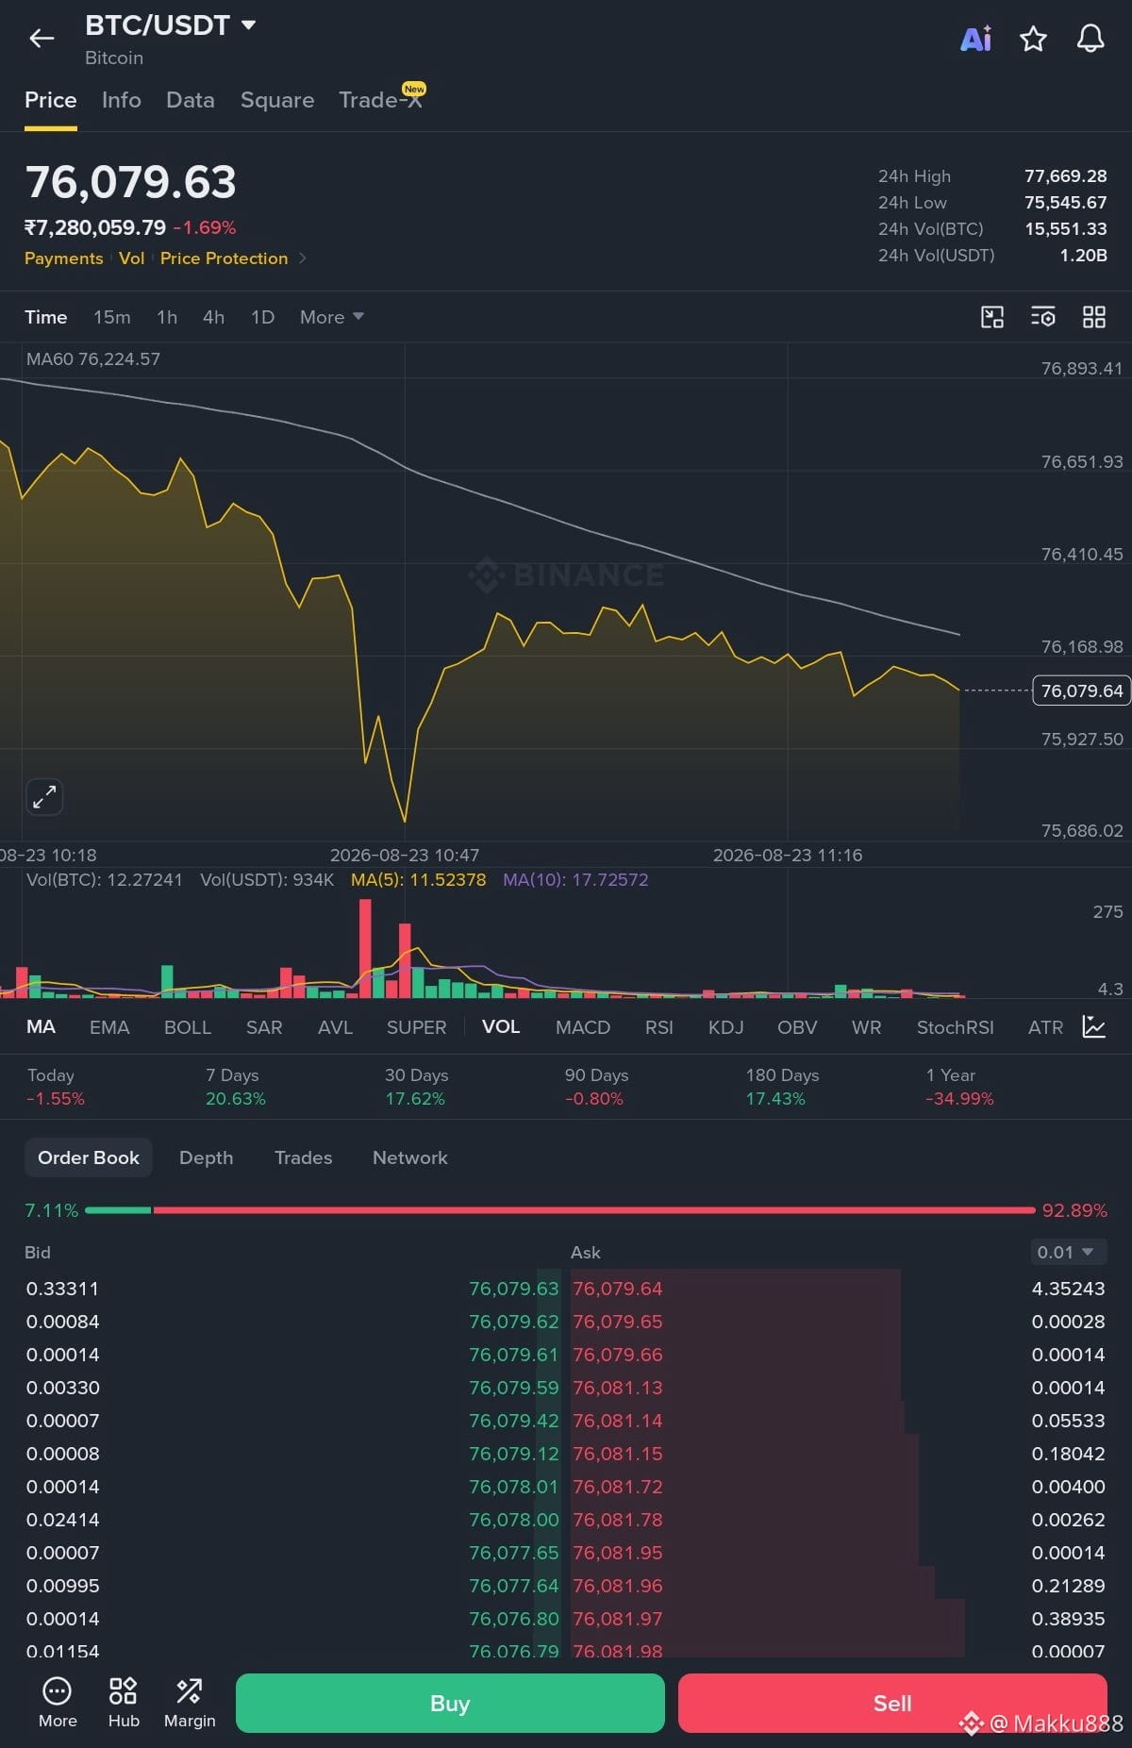Viewport: 1132px width, 1748px height.
Task: Tap the green Buy button
Action: [x=450, y=1703]
